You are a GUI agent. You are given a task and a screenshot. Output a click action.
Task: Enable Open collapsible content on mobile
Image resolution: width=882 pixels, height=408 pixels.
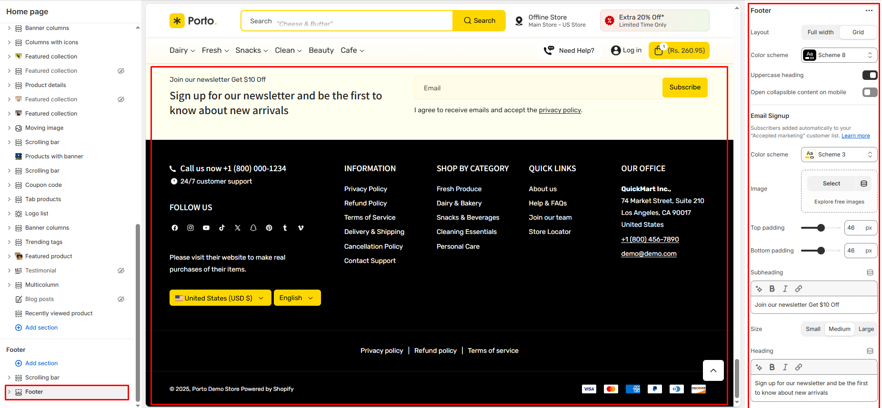tap(870, 92)
